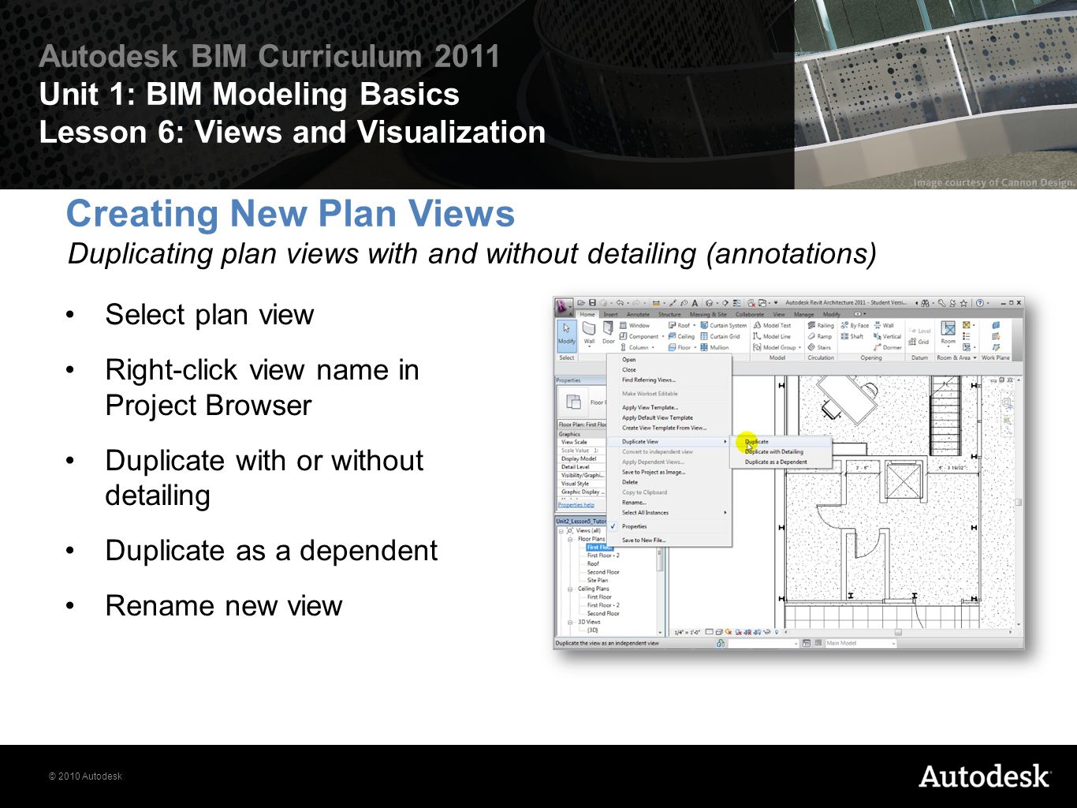This screenshot has height=808, width=1077.
Task: Select Site Plan in Project Browser
Action: [x=598, y=580]
